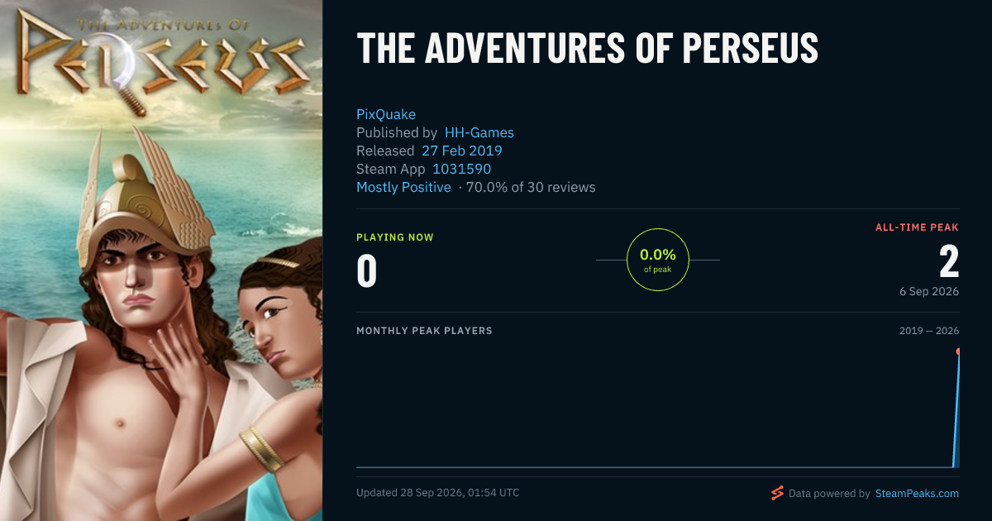Open the PixQuake developer link
992x521 pixels.
tap(386, 114)
